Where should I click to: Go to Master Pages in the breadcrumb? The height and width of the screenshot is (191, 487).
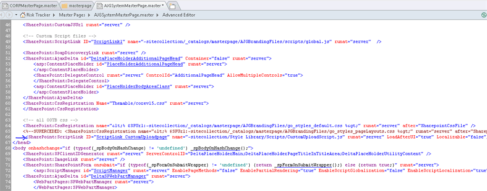pyautogui.click(x=72, y=15)
